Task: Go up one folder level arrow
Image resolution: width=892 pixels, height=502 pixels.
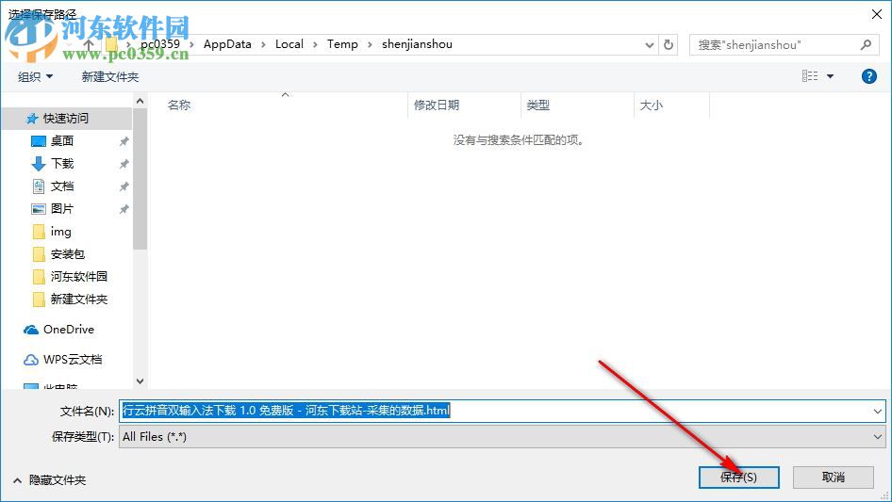Action: click(89, 44)
